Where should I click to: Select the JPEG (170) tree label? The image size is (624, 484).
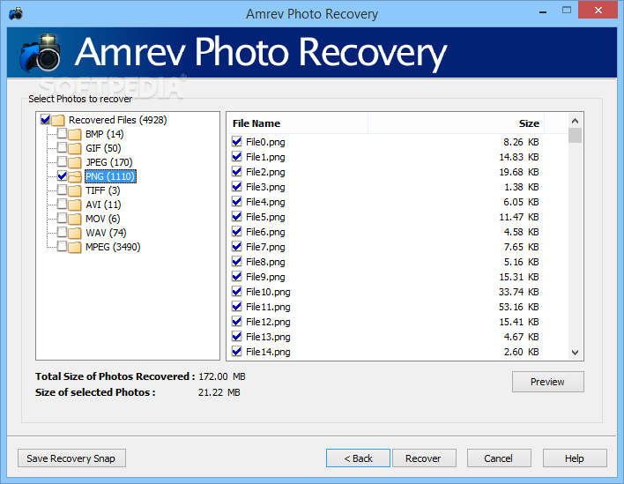point(109,162)
